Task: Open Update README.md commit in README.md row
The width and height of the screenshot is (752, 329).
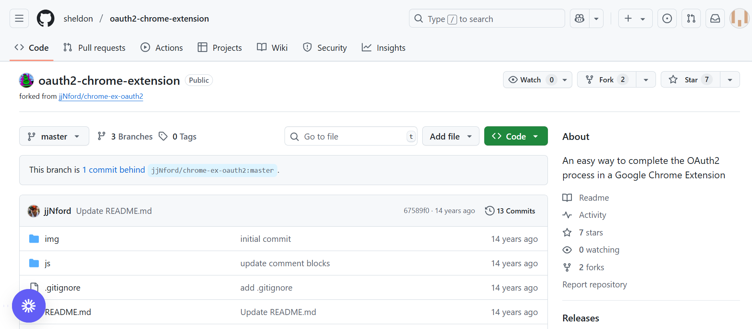Action: (278, 312)
